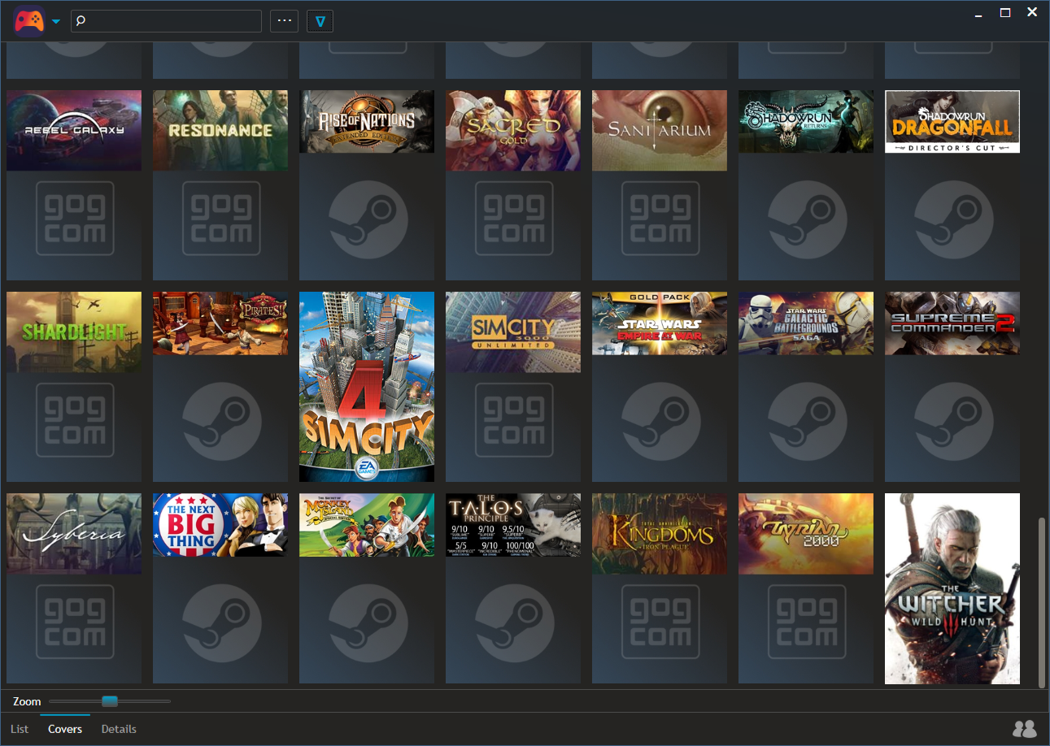The image size is (1050, 746).
Task: Select the Supreme Commander 2 cover
Action: tap(952, 323)
